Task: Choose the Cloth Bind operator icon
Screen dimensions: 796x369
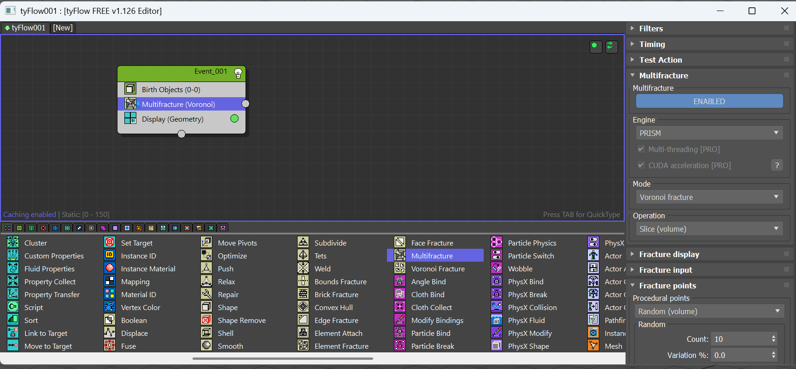Action: pos(400,294)
